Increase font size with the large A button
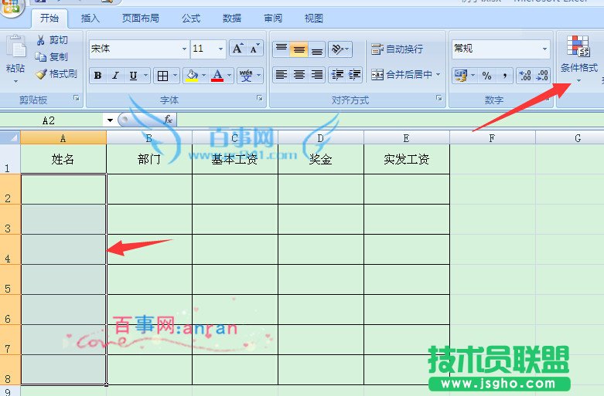The width and height of the screenshot is (604, 396). coord(237,49)
